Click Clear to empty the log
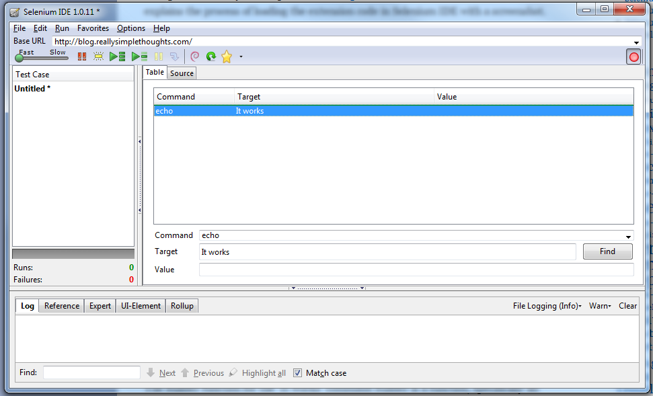The image size is (653, 396). coord(627,306)
